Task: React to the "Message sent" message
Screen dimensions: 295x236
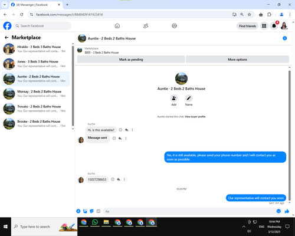Action: pyautogui.click(x=114, y=138)
